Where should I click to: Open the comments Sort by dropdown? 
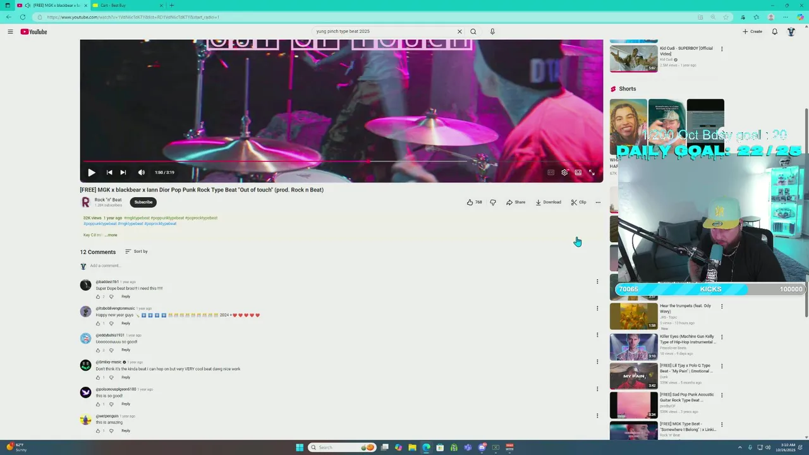136,252
